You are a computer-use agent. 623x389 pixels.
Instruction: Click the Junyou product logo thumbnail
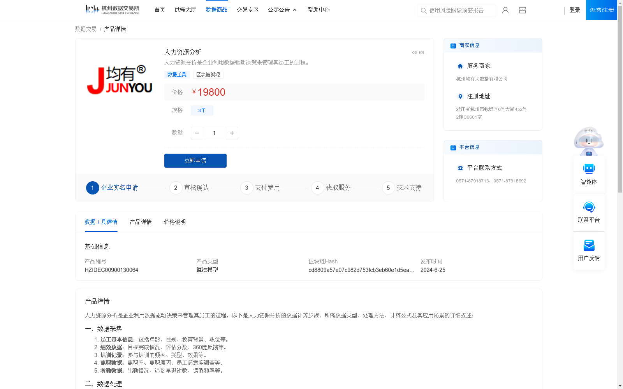(120, 80)
